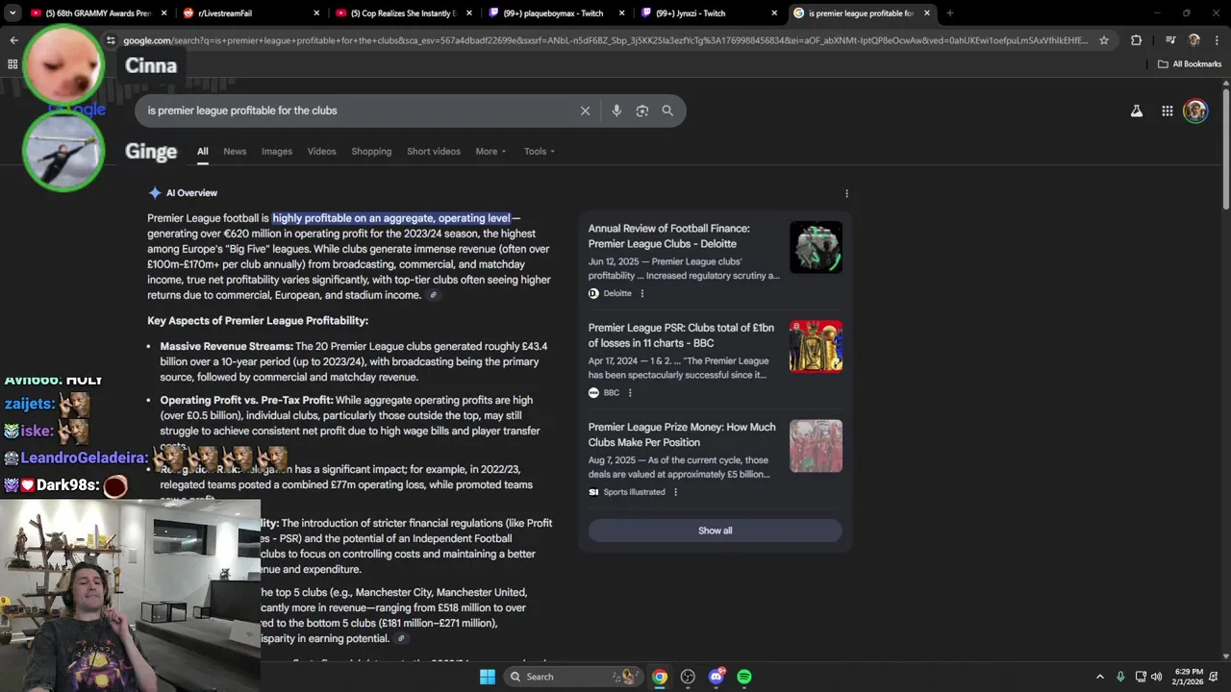Select the All results tab
Image resolution: width=1231 pixels, height=692 pixels.
point(202,151)
